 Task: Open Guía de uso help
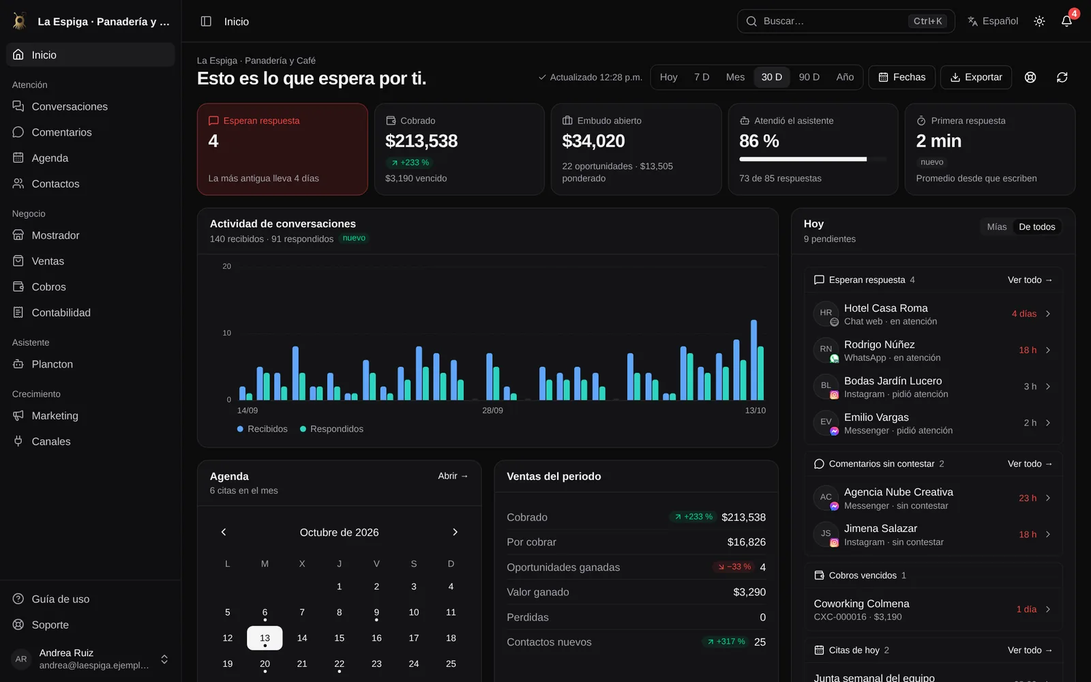[91, 599]
